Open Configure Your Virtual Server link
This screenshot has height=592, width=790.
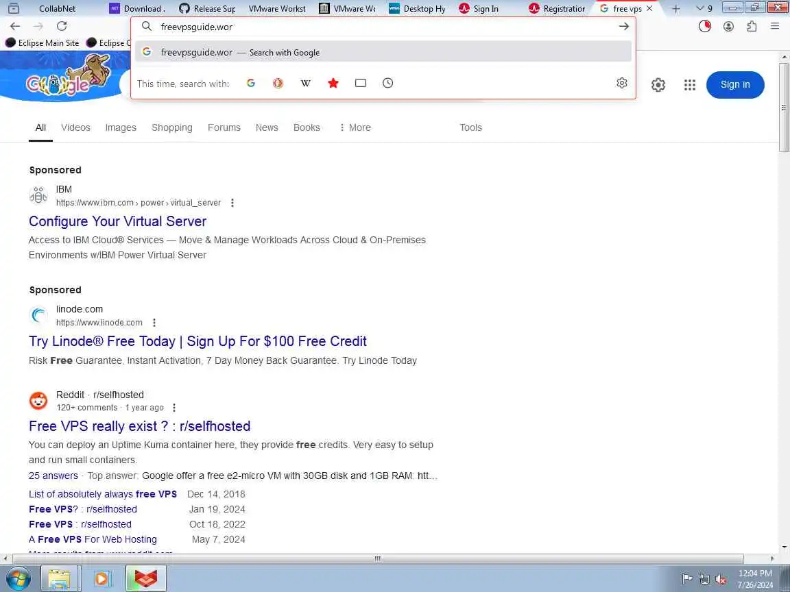click(x=117, y=221)
